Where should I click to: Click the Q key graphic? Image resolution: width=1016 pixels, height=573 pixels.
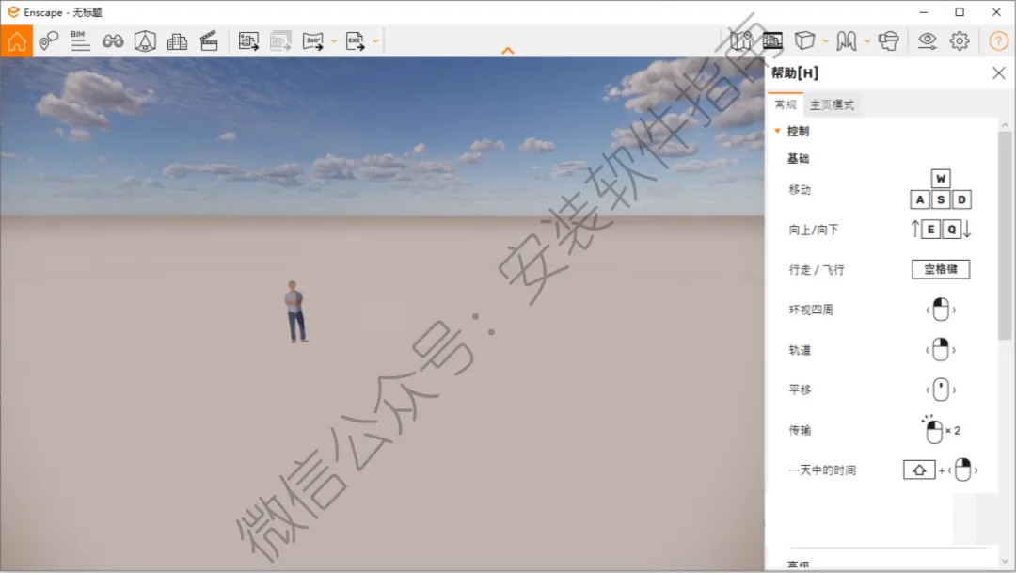951,230
